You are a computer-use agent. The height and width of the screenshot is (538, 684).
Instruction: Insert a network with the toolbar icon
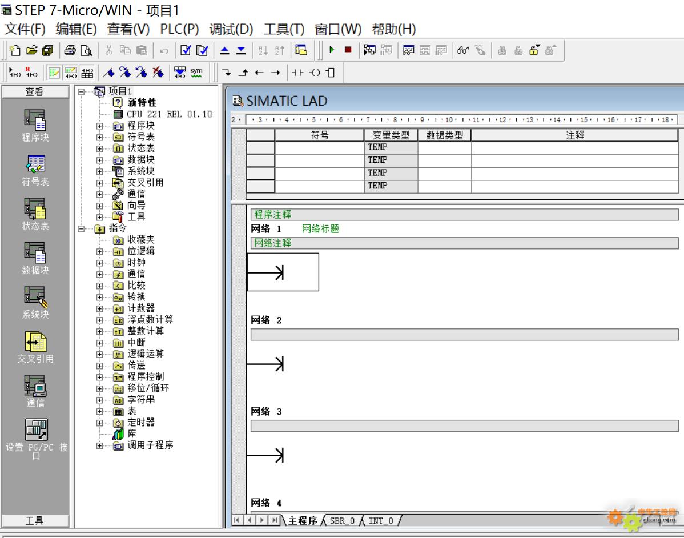[x=15, y=72]
